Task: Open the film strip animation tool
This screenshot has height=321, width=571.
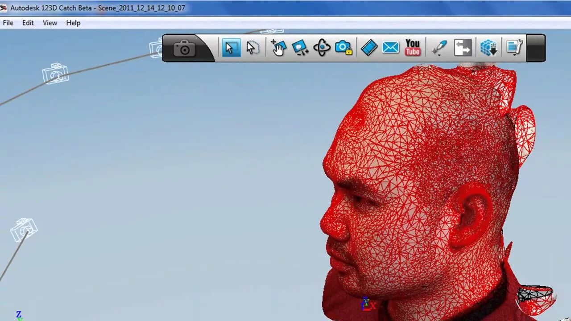Action: pos(369,48)
